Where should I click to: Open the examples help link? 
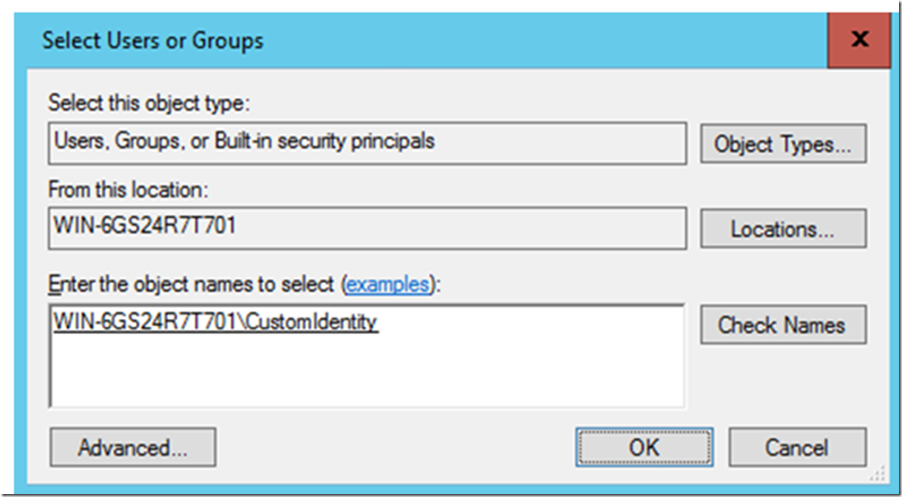tap(387, 284)
